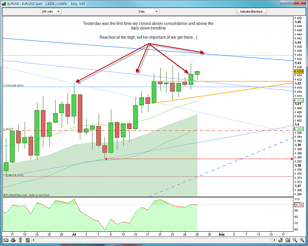Click the save chart image icon
The image size is (308, 246).
tap(27, 240)
